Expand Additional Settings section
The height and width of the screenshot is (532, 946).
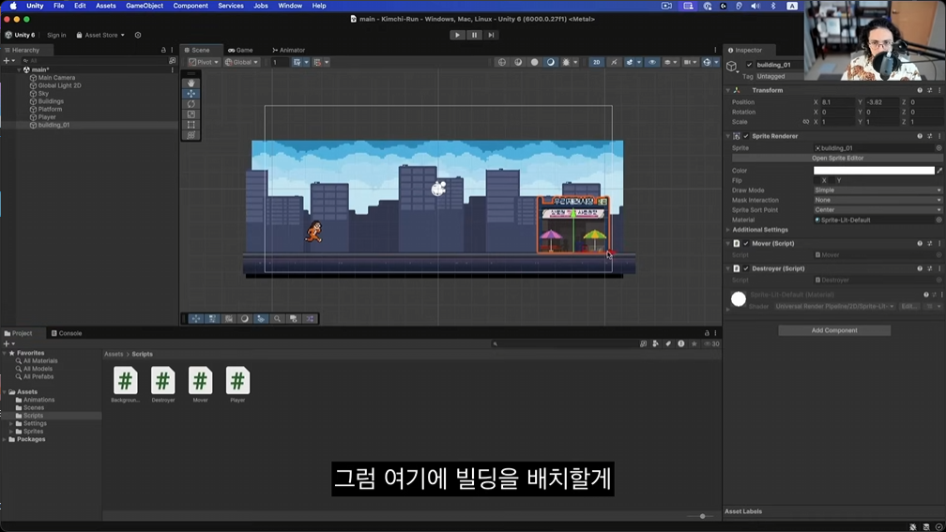[727, 230]
